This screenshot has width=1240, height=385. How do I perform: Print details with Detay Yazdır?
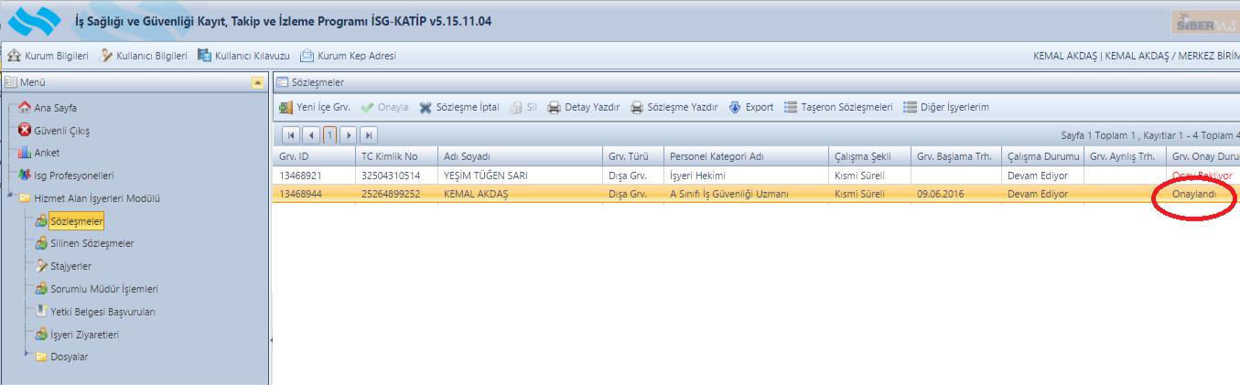coord(583,107)
